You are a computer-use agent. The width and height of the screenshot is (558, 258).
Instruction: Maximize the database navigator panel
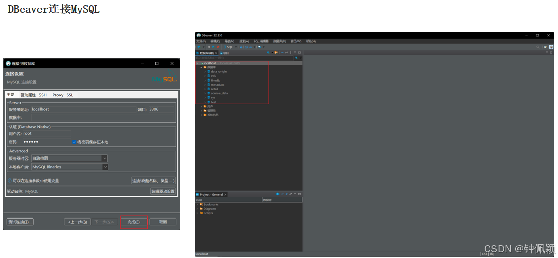click(300, 53)
